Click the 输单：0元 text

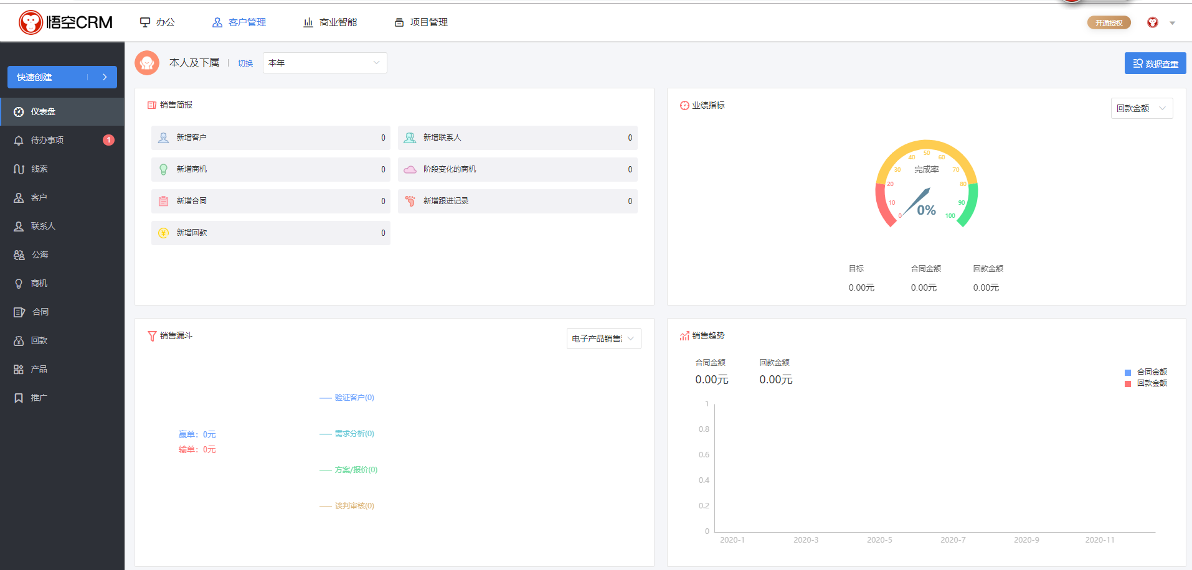click(x=197, y=450)
